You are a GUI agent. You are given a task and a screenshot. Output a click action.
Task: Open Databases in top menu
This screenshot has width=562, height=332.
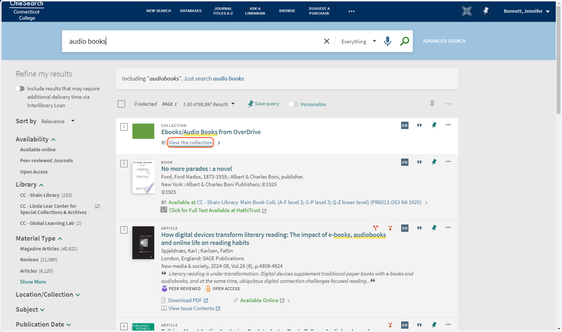point(191,11)
